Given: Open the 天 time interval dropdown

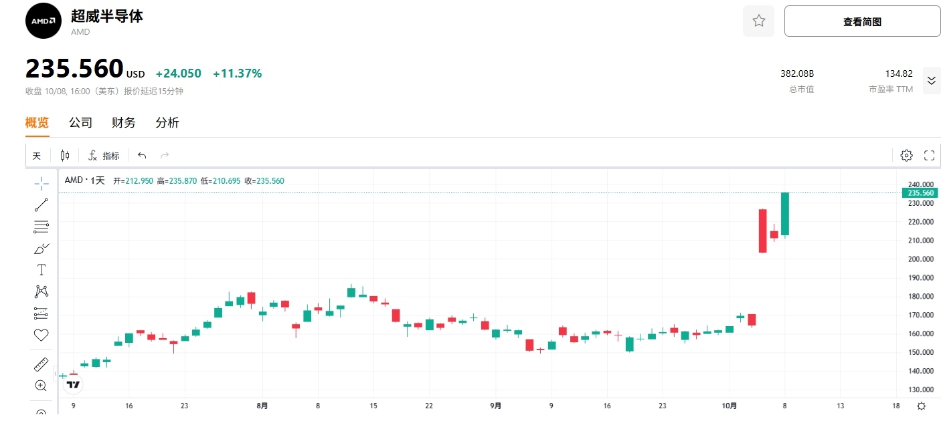Looking at the screenshot, I should tap(37, 156).
